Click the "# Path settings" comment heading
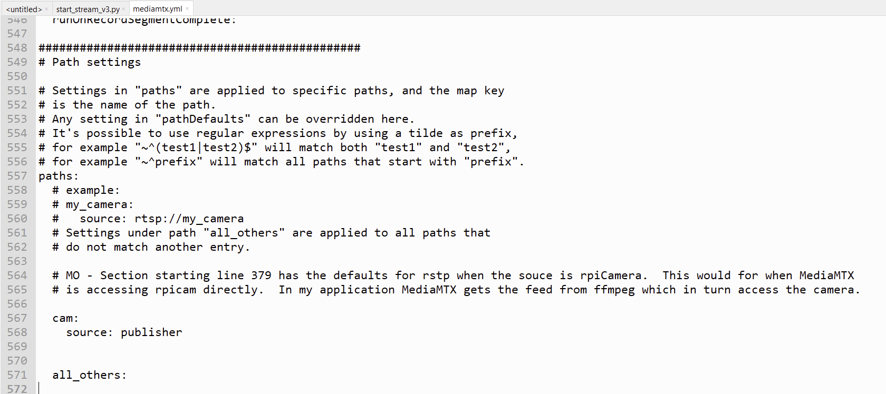Viewport: 886px width, 394px height. pos(90,62)
